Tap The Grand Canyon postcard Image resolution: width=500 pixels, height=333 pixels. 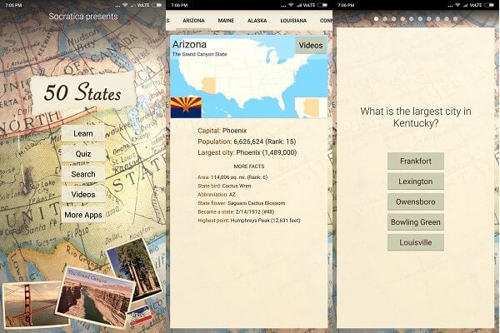96,296
